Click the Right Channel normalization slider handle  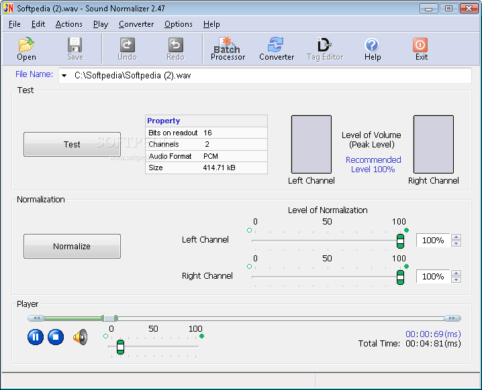[x=400, y=277]
